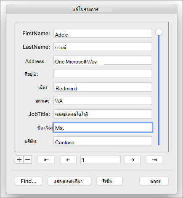The height and width of the screenshot is (198, 183).
Task: Click the บริษัท field containing Contoso
Action: click(103, 141)
